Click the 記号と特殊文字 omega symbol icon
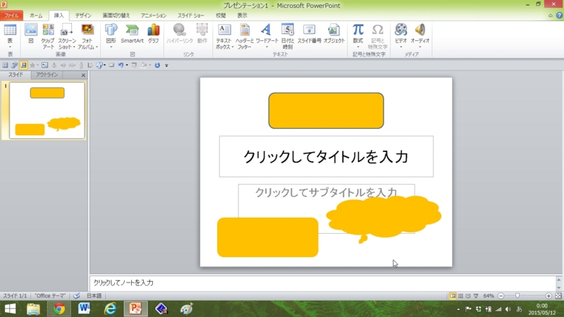Viewport: 564px width, 317px height. pyautogui.click(x=377, y=36)
